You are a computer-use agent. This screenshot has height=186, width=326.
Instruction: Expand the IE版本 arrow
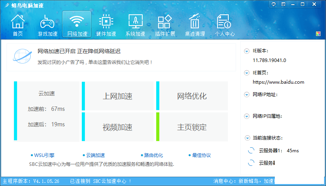[x=247, y=51]
